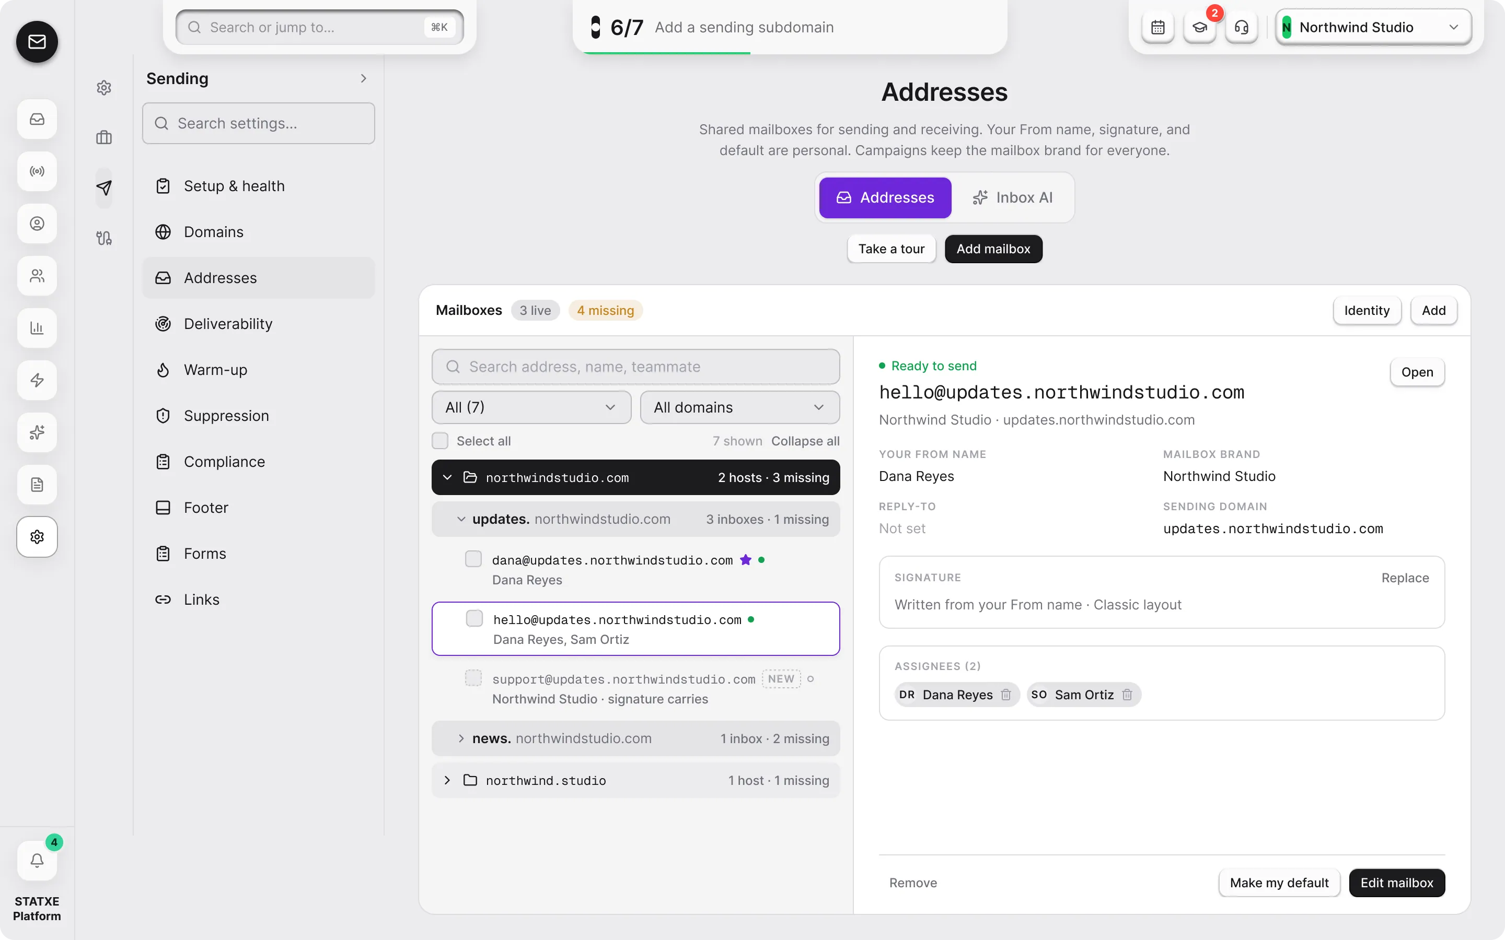Select the paper plane sending icon

click(x=104, y=188)
